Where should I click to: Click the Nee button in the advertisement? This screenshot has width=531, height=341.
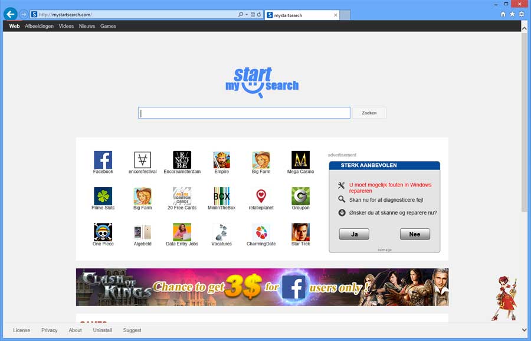tap(415, 234)
